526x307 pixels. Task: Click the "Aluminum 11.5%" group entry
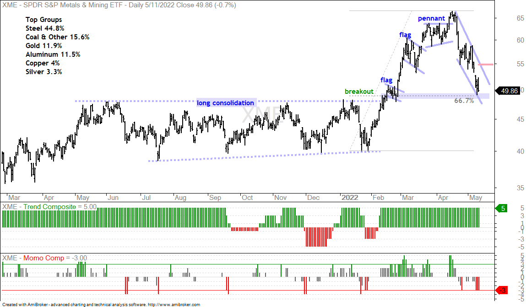coord(53,54)
